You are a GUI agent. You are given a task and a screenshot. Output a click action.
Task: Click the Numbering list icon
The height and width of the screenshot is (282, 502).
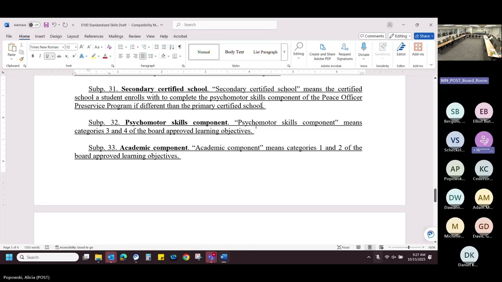pyautogui.click(x=132, y=47)
